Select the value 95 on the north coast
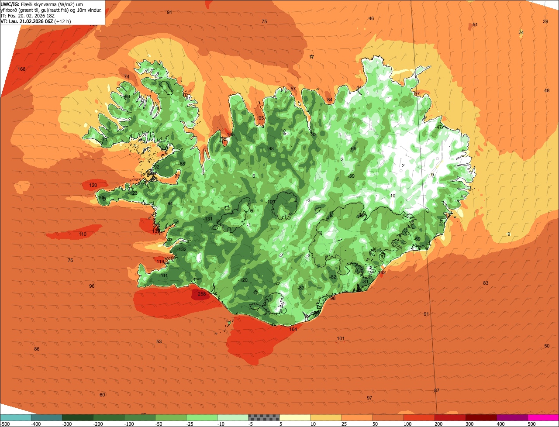This screenshot has width=559, height=427. [x=261, y=118]
